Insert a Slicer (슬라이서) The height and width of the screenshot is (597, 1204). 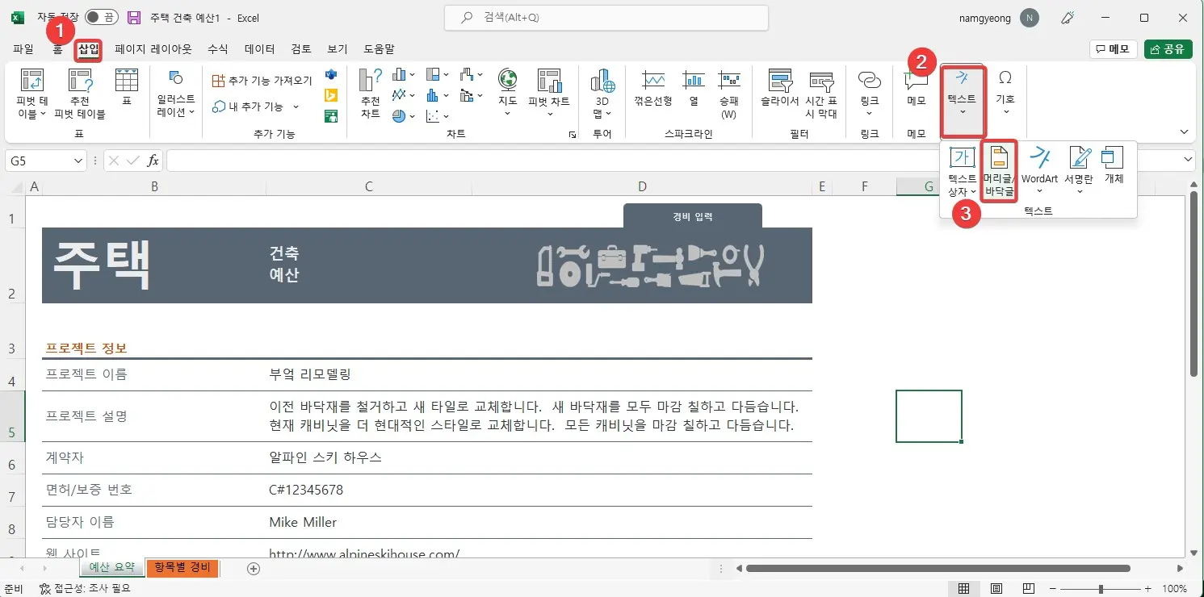[x=779, y=88]
